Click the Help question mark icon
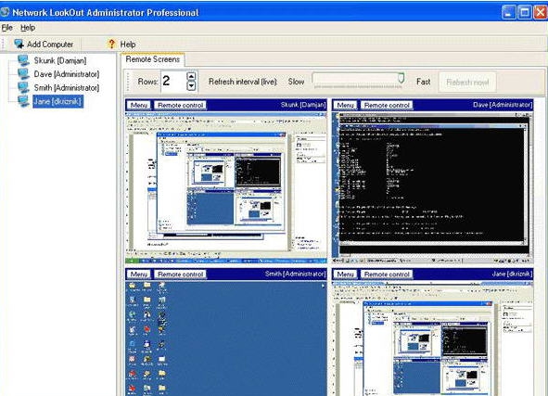 (x=111, y=44)
